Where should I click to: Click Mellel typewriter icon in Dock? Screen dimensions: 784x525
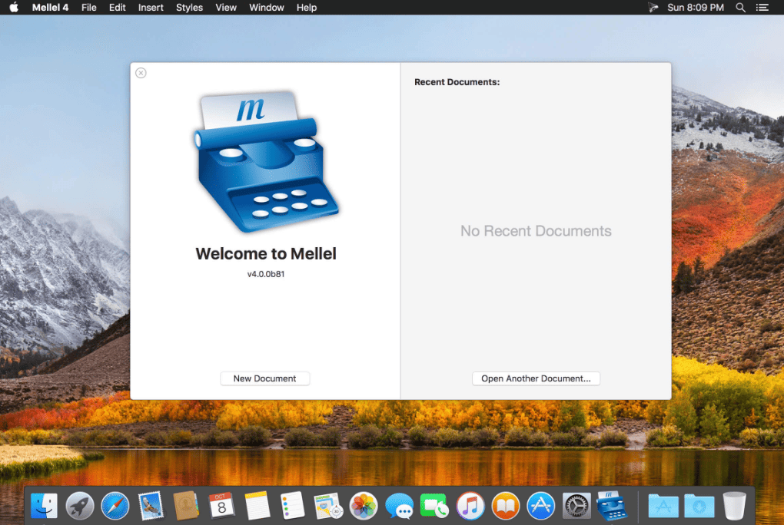612,506
